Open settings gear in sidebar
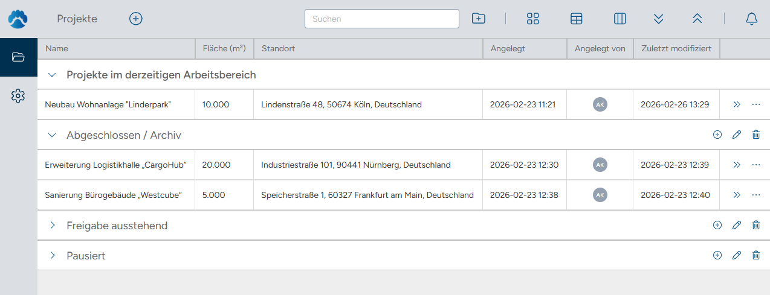 pos(18,95)
